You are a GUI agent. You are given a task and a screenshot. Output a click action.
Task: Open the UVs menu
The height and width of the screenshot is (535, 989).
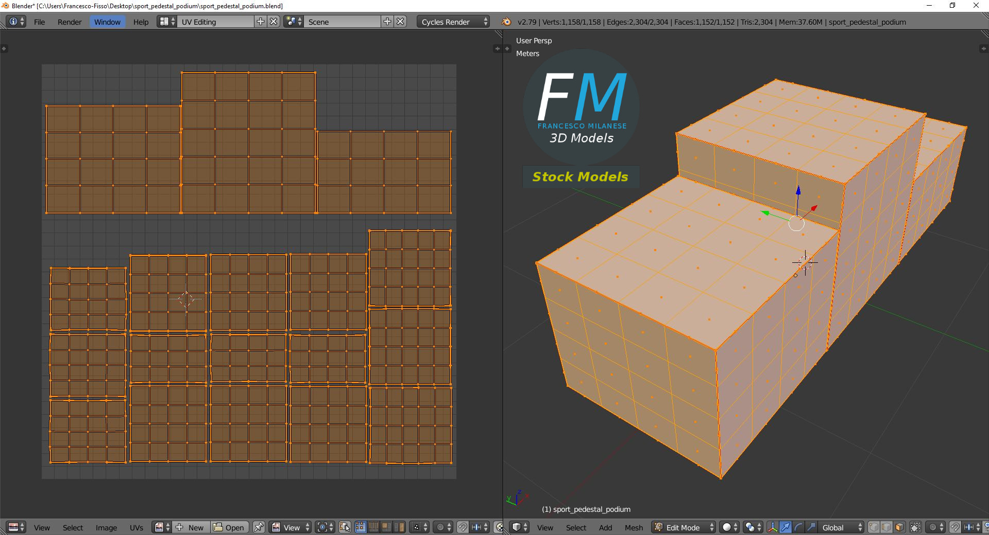coord(137,527)
